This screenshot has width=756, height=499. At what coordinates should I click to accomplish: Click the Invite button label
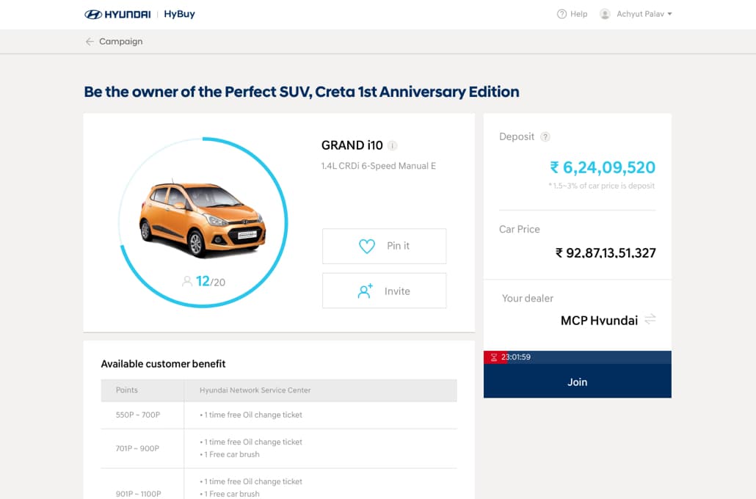pos(397,291)
